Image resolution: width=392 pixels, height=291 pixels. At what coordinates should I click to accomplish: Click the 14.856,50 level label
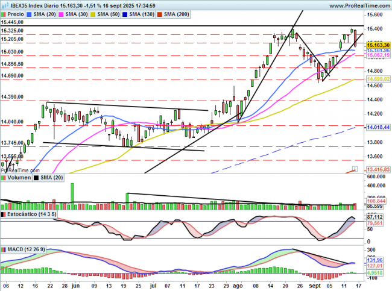tap(12, 64)
